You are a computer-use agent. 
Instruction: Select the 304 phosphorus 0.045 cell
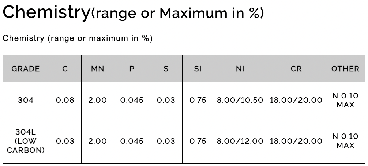point(132,100)
